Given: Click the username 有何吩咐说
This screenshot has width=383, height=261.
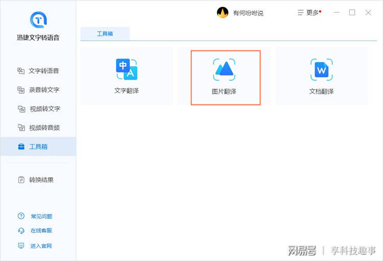Looking at the screenshot, I should pos(248,13).
